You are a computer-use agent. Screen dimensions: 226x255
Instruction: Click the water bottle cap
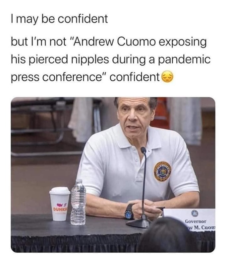(79, 181)
